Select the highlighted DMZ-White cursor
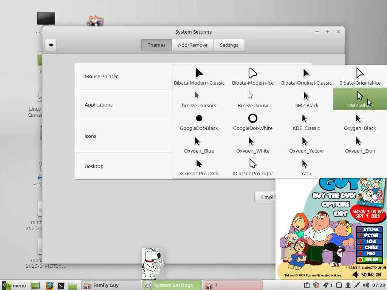The height and width of the screenshot is (290, 387). coord(360,99)
